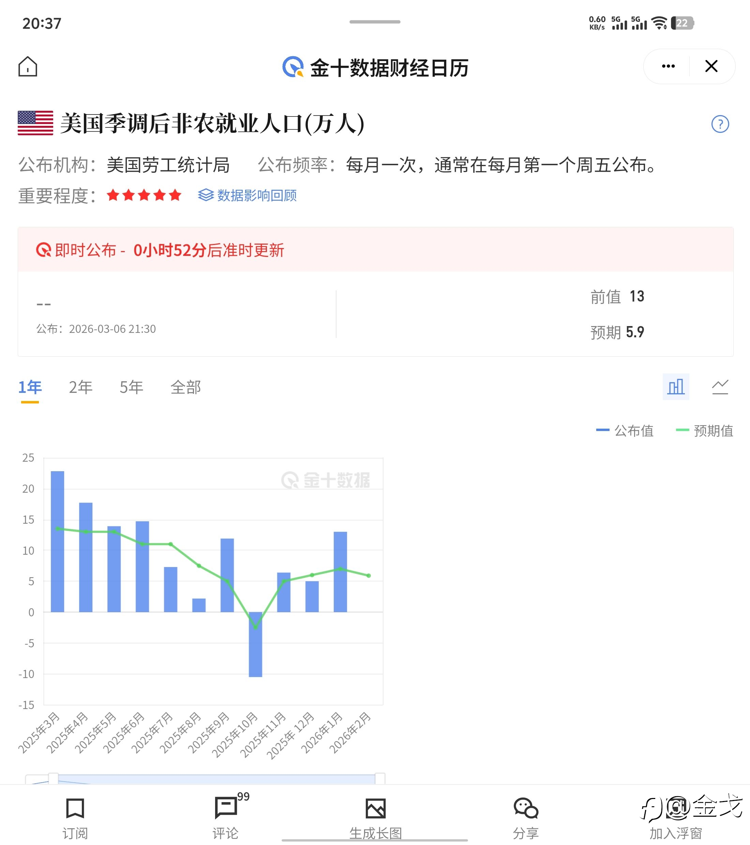Click left handle of chart range slider
Viewport: 750px width, 845px height.
[x=54, y=779]
